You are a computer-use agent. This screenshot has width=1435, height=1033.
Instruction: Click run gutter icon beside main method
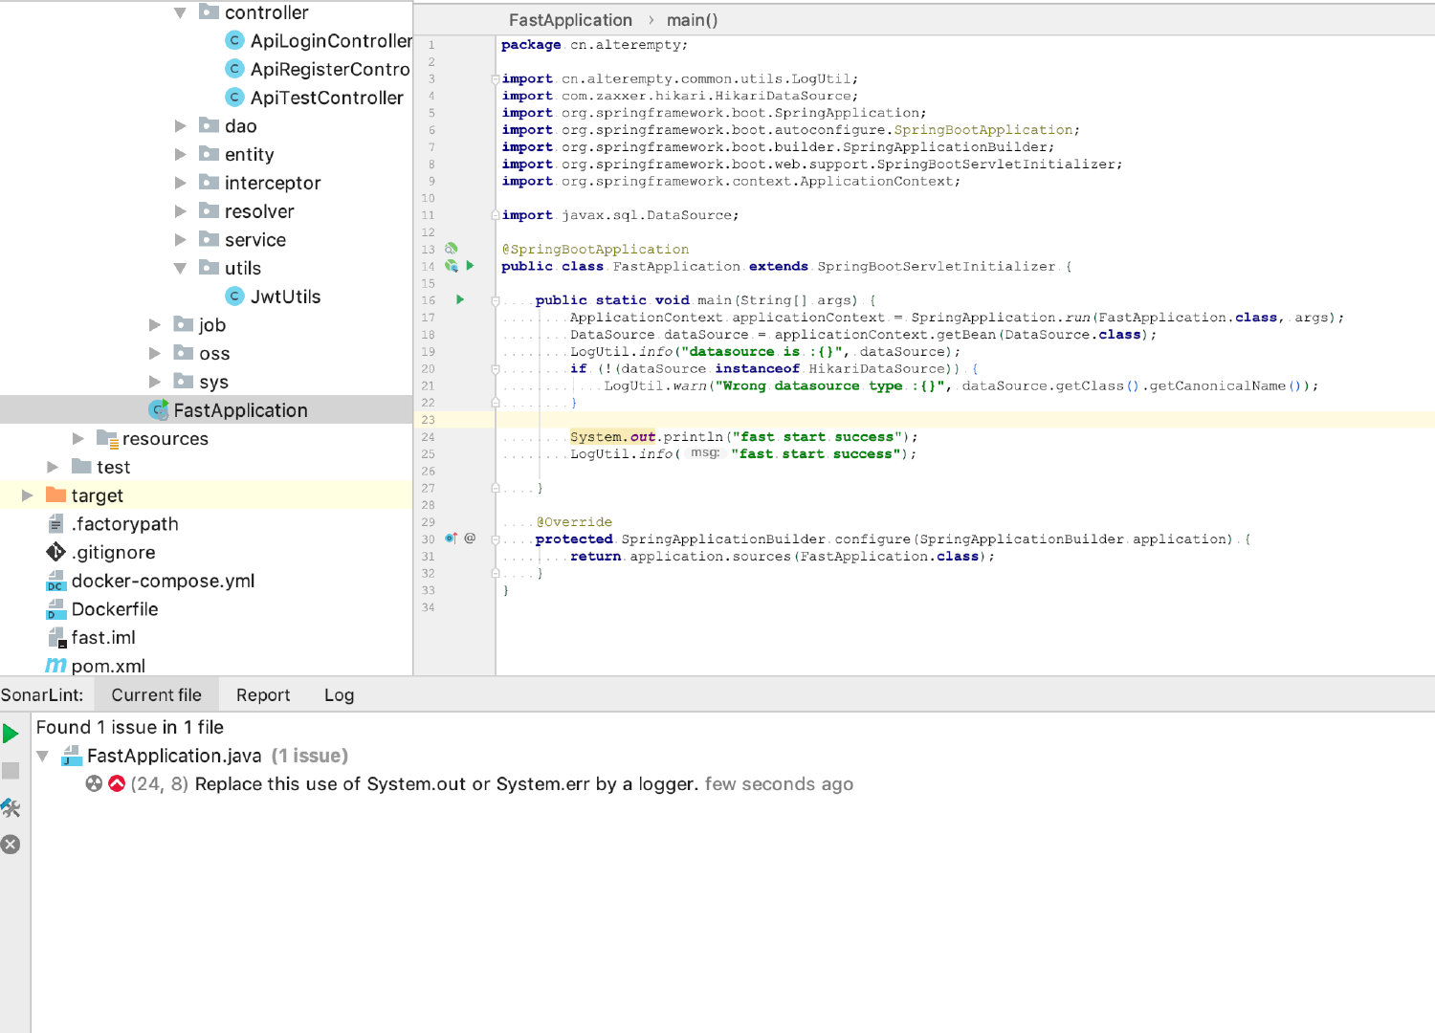pyautogui.click(x=460, y=300)
